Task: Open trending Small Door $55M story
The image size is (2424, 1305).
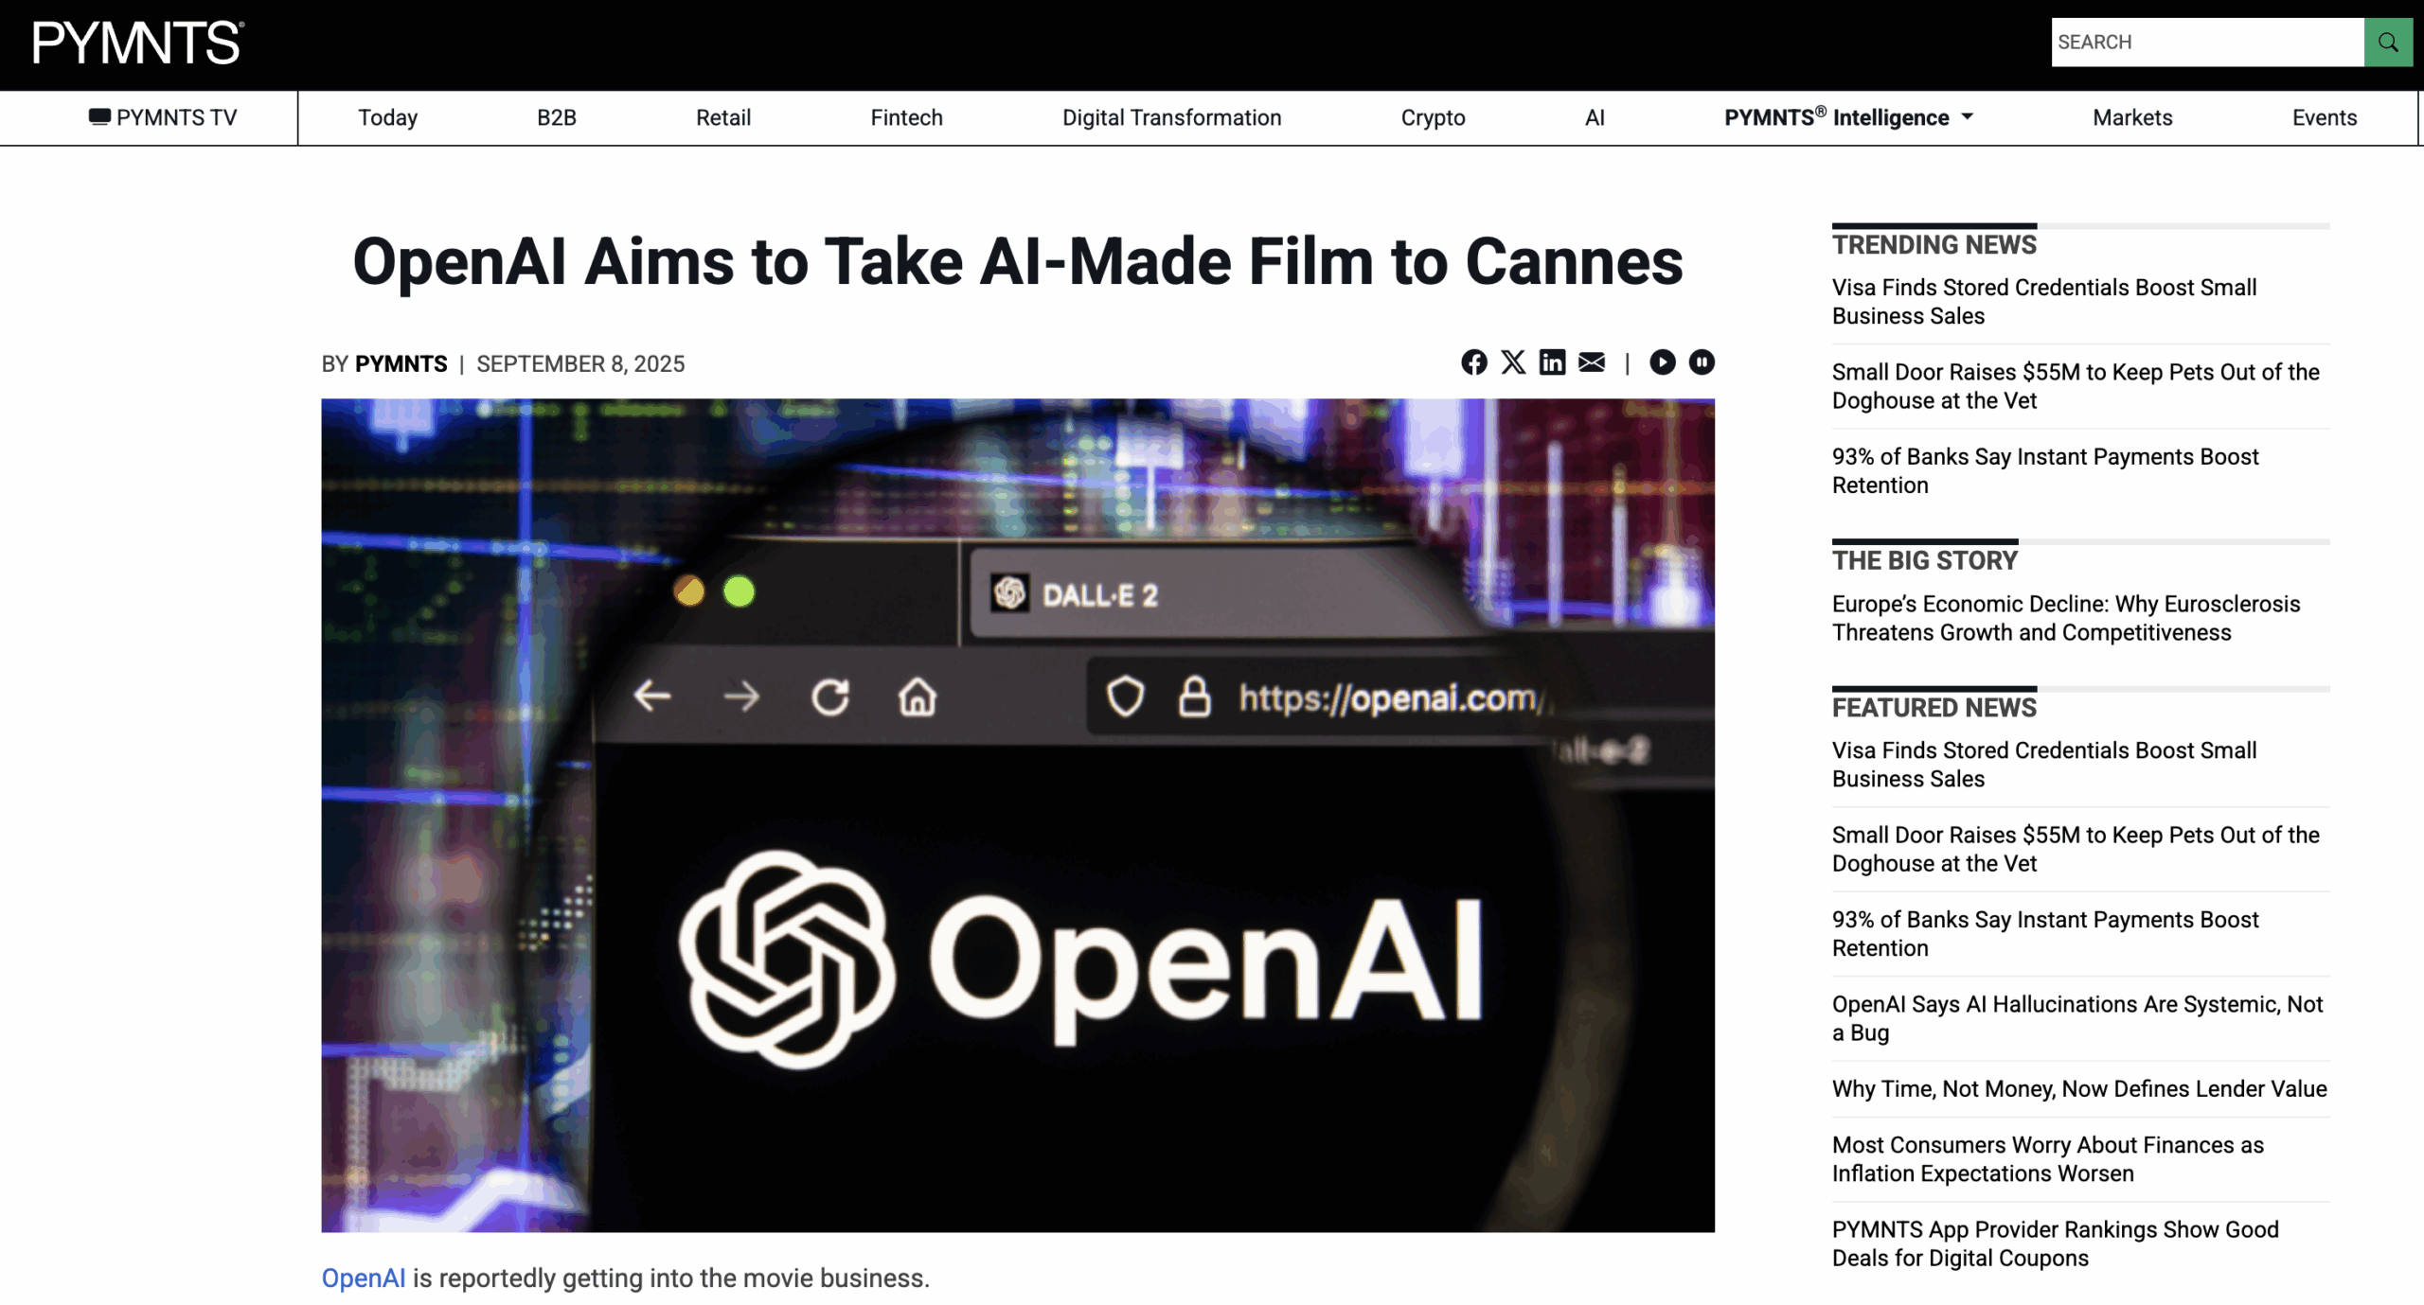Action: coord(2076,386)
